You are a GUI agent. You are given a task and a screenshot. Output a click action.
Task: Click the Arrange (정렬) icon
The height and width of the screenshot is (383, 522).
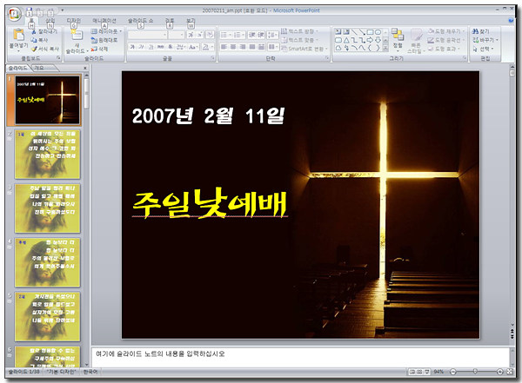tap(398, 34)
